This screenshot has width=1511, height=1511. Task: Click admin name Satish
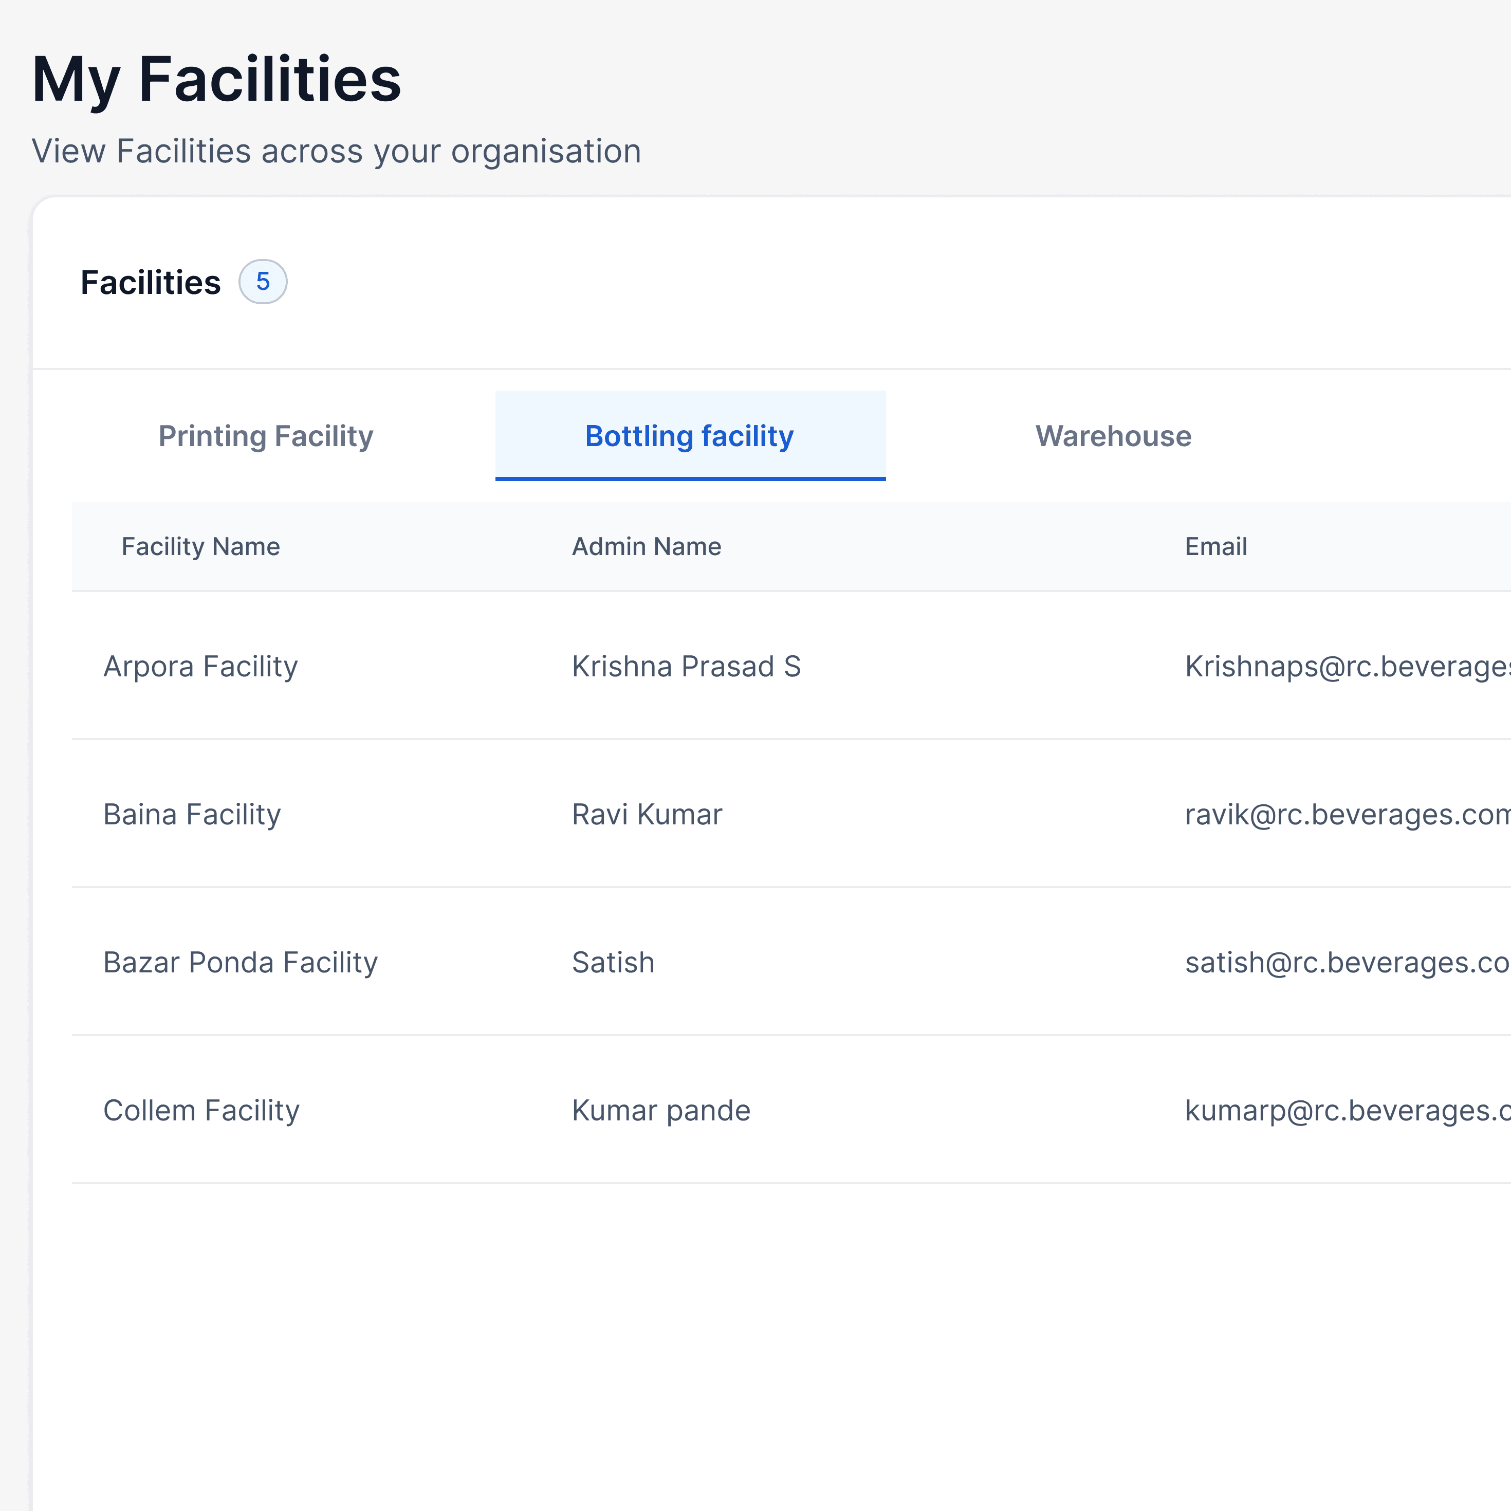(613, 962)
